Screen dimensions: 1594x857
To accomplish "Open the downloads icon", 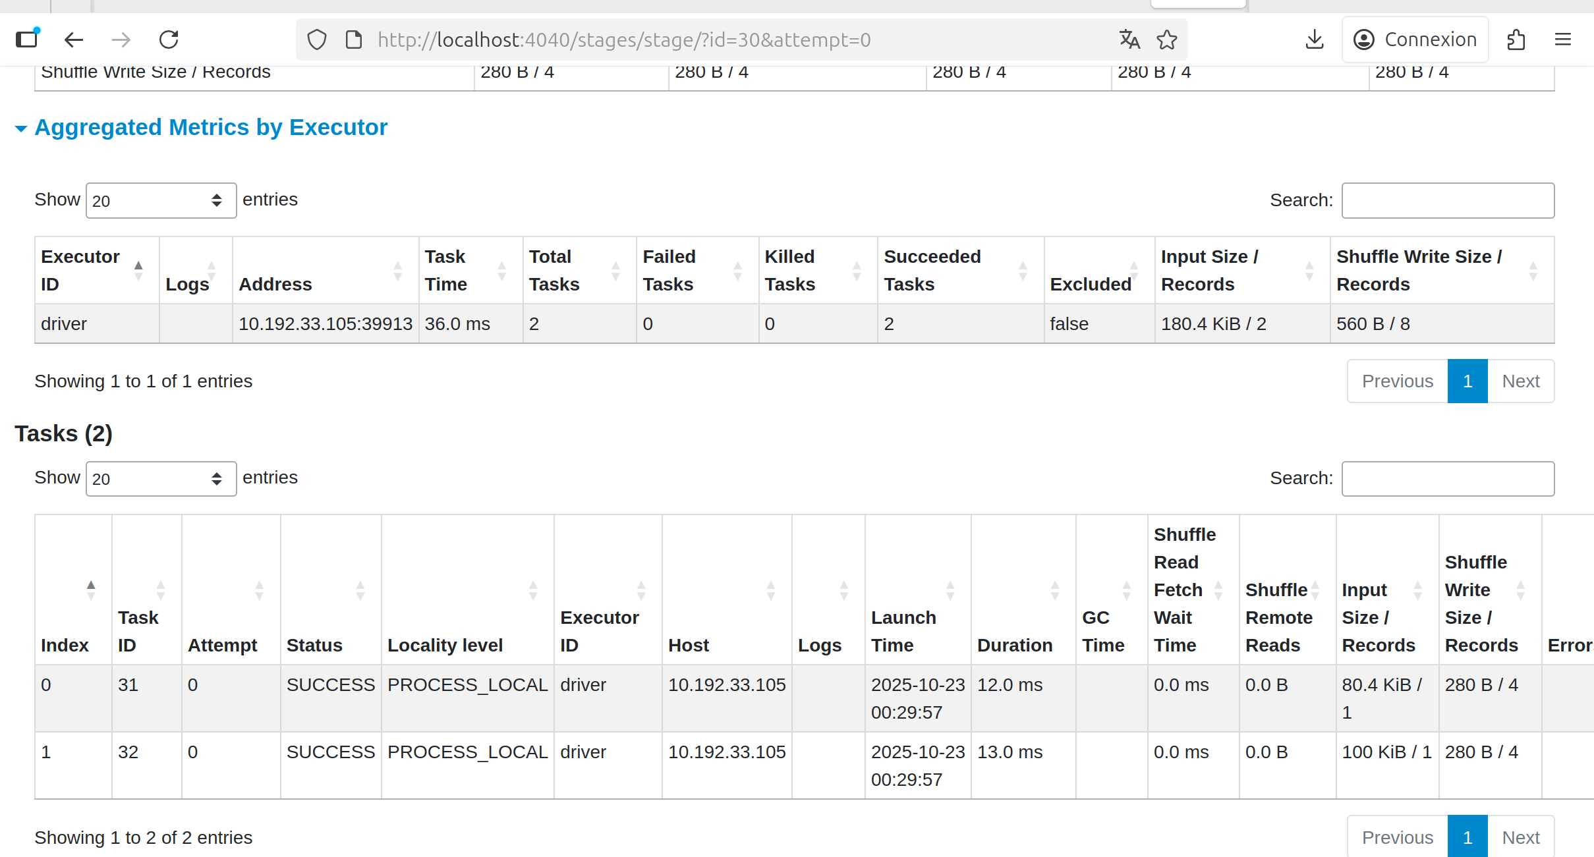I will [x=1314, y=40].
